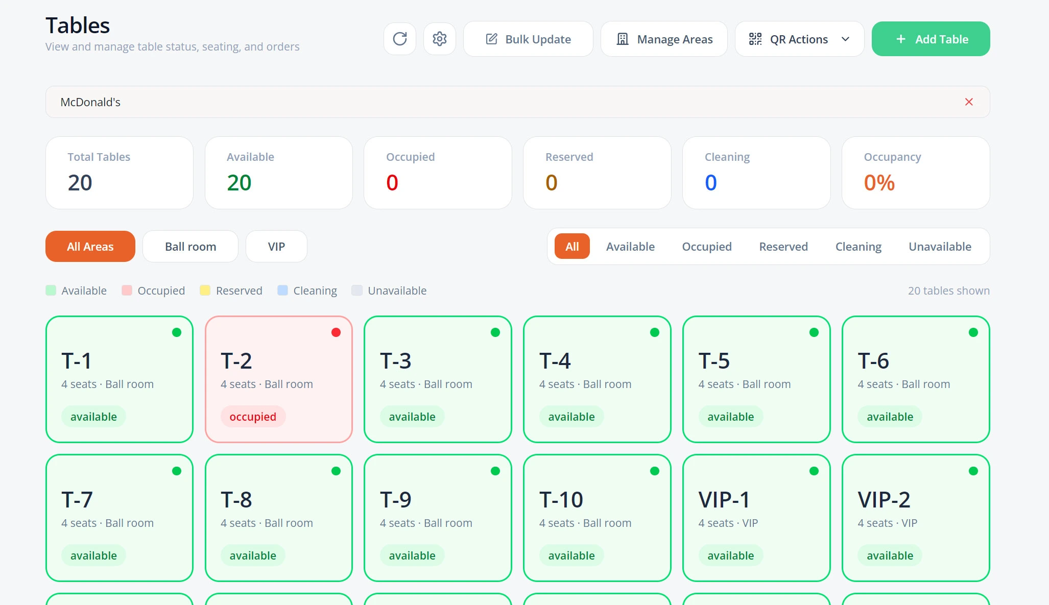Select the All Areas filter
Screen dimensions: 1049x605
click(90, 247)
